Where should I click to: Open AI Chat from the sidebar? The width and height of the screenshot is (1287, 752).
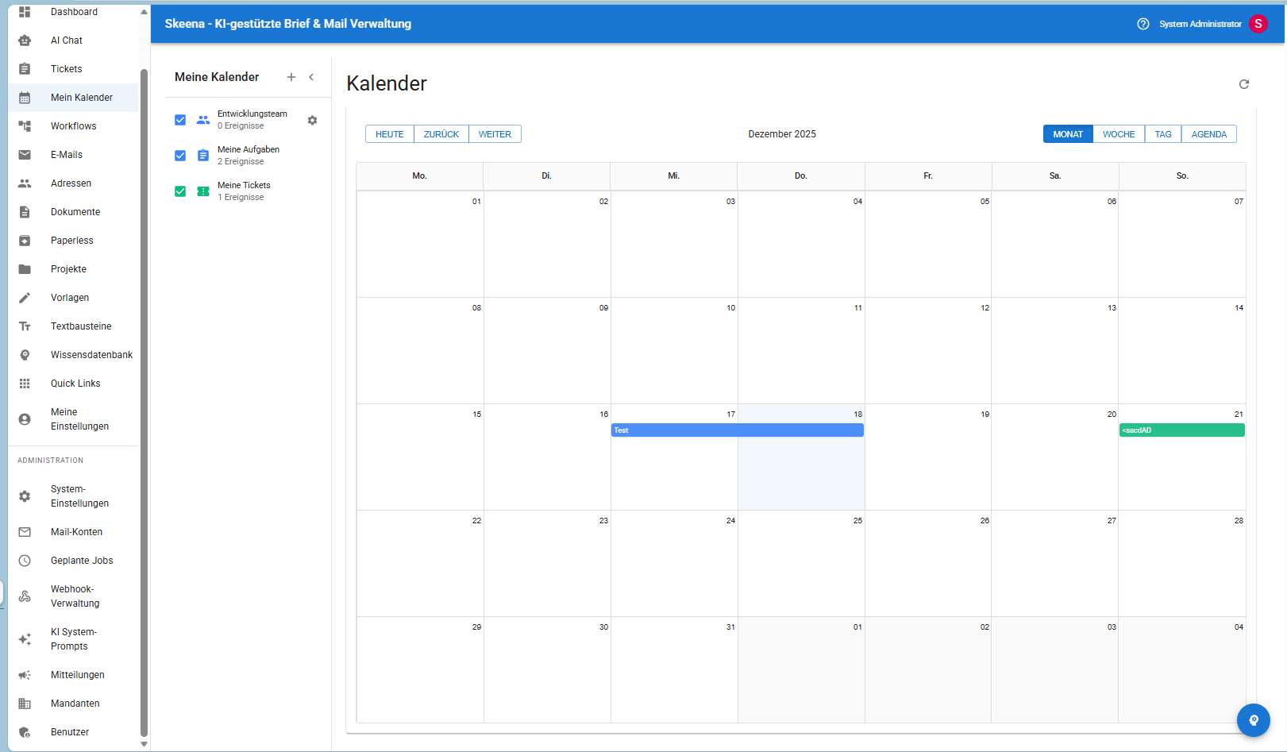click(x=65, y=40)
